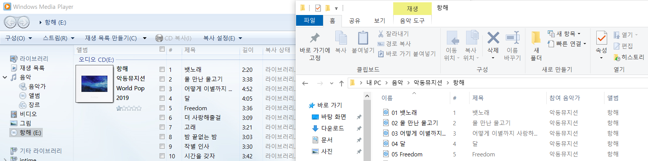Open 복사 위치 dropdown in ribbon
This screenshot has height=161, width=648.
471,46
